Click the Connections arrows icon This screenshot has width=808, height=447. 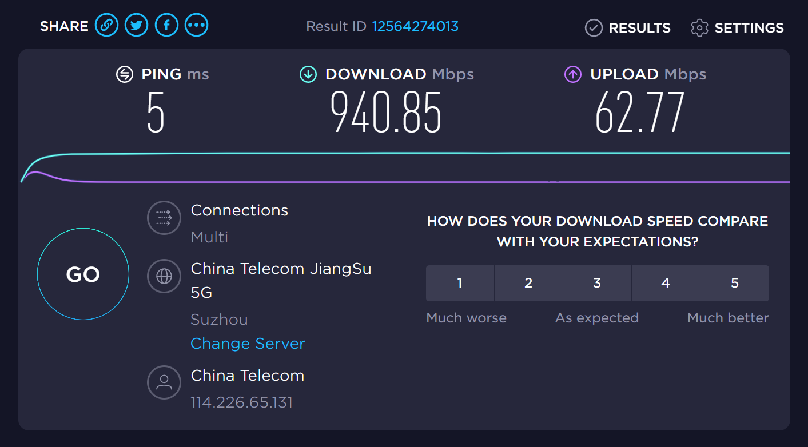pos(164,218)
